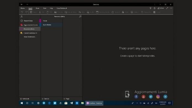Select the Personale (Web) notebook
Image resolution: width=192 pixels, height=108 pixels.
[x=30, y=29]
